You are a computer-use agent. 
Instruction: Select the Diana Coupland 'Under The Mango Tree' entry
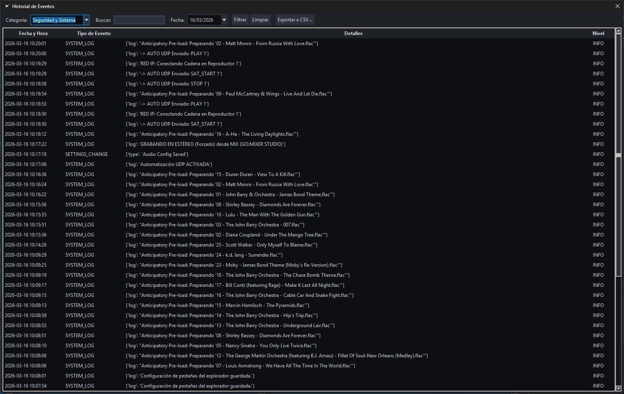tap(309, 235)
